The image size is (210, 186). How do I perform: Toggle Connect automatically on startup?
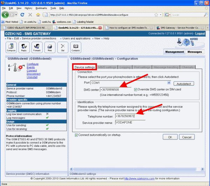click(x=76, y=135)
